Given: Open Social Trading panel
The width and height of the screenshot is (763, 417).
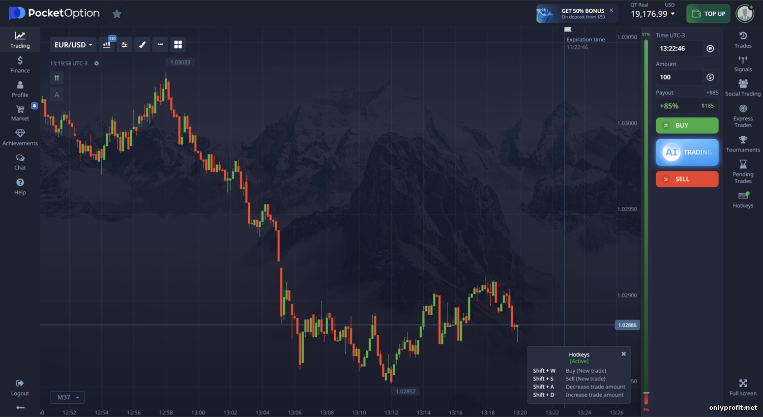Looking at the screenshot, I should click(743, 87).
